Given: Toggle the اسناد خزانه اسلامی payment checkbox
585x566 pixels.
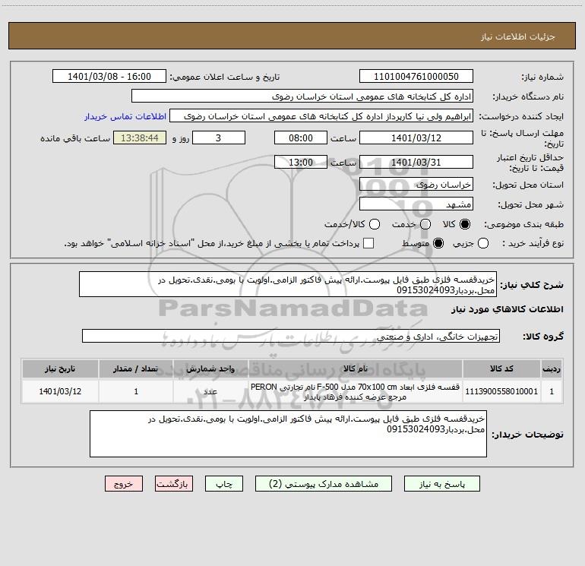Looking at the screenshot, I should [x=368, y=243].
